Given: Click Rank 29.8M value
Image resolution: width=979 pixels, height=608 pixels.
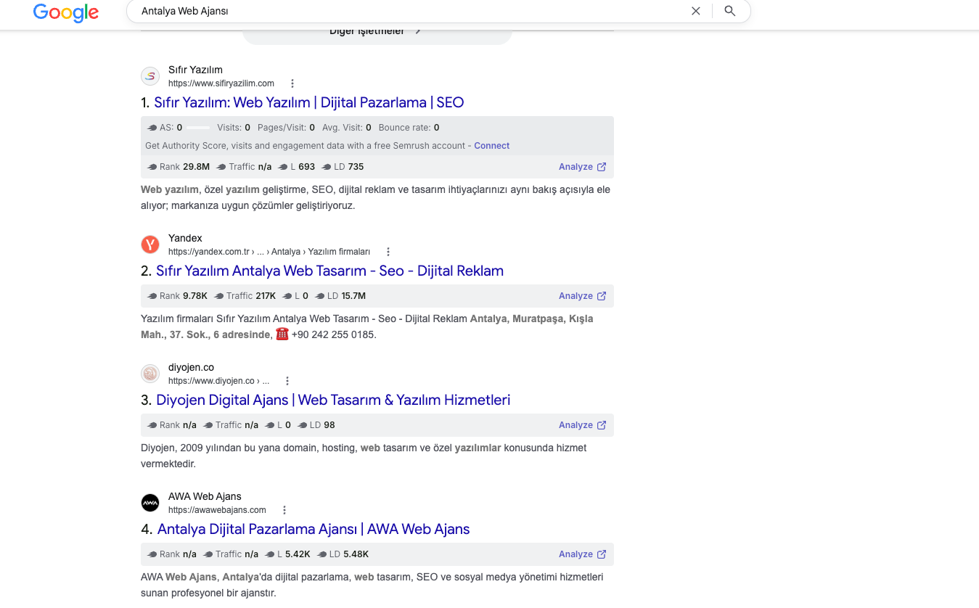Looking at the screenshot, I should (196, 167).
